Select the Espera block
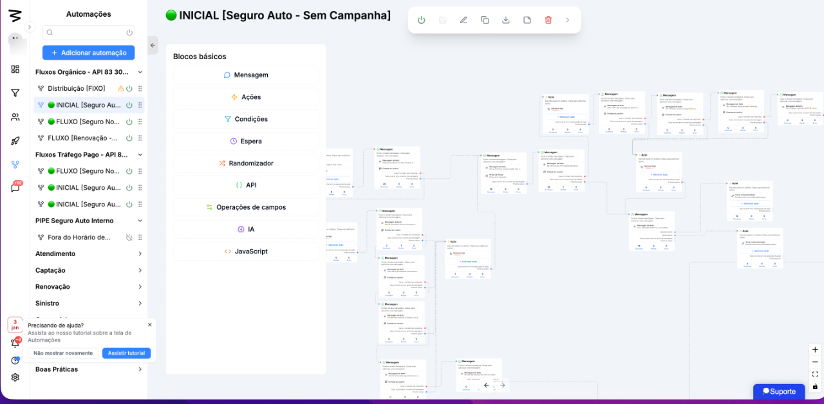The height and width of the screenshot is (404, 824). point(246,141)
